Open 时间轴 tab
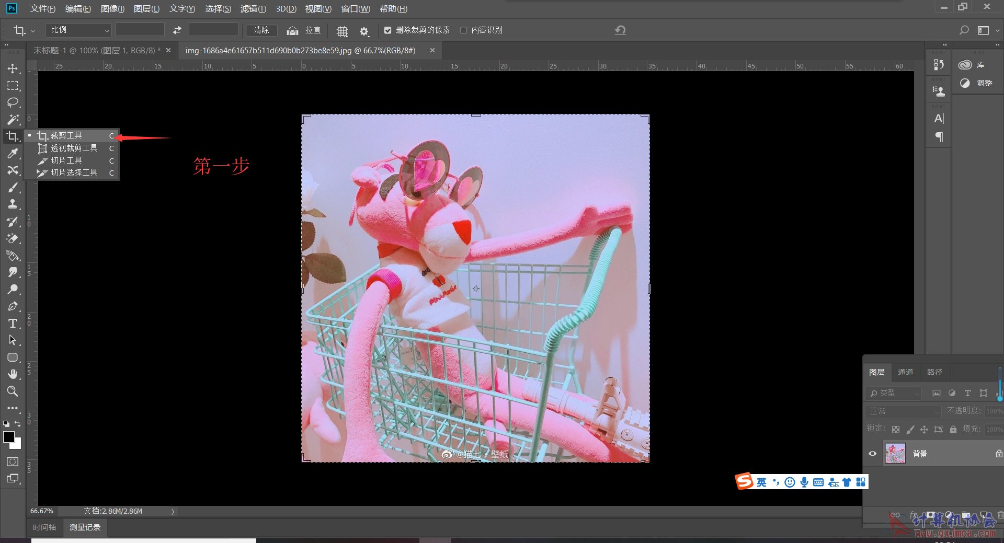The width and height of the screenshot is (1004, 543). 44,528
